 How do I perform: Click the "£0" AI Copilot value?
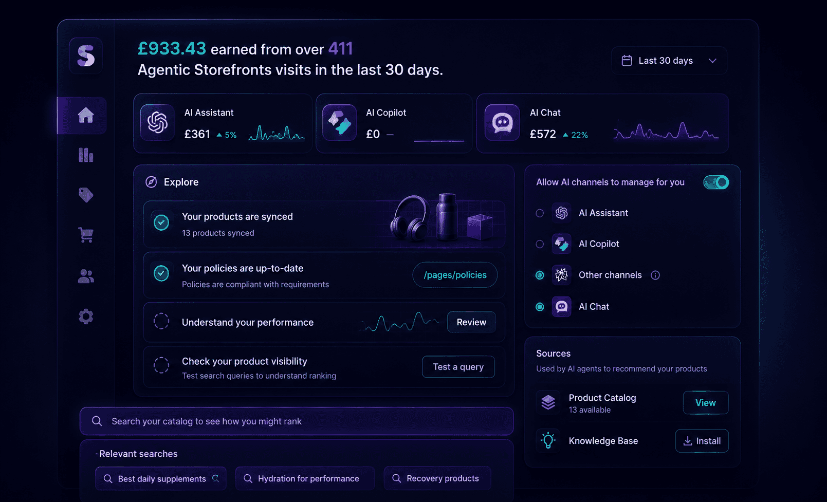(373, 134)
